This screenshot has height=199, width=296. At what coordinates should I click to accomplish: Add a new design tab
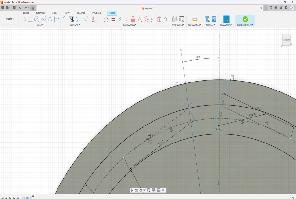click(266, 8)
